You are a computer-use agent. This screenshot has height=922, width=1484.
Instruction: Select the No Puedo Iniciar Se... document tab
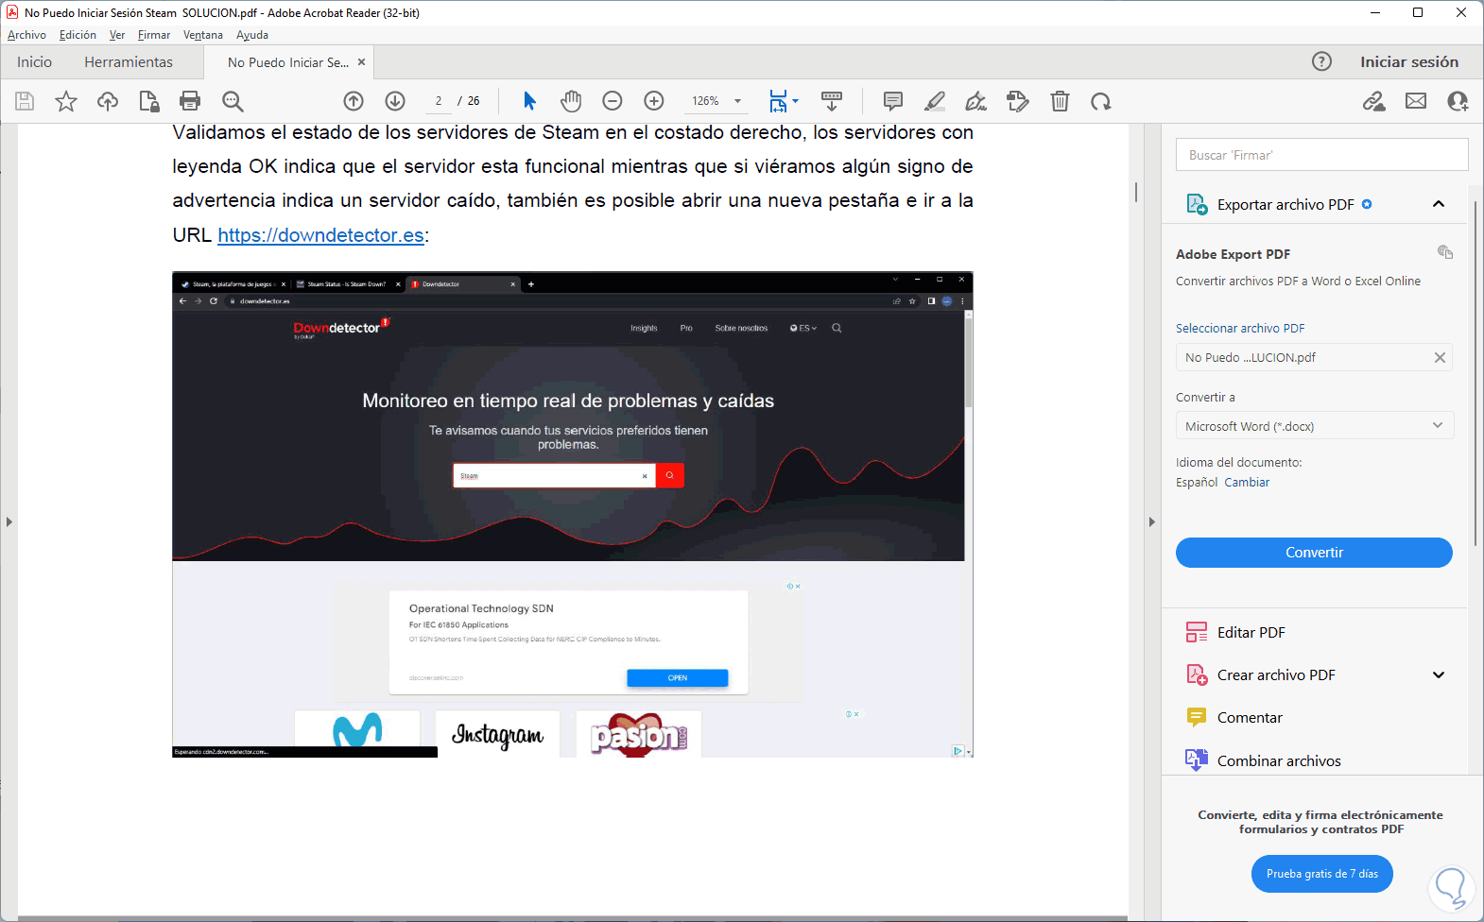(288, 62)
